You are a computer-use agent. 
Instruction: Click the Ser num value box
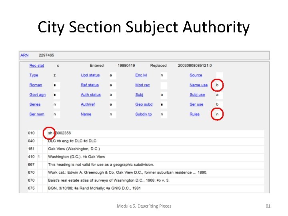point(56,114)
